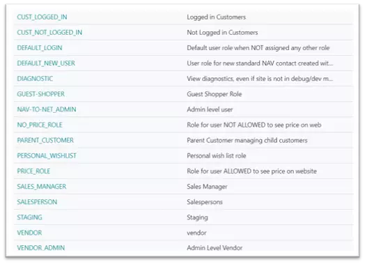Viewport: 365px width, 264px height.
Task: Open the PARENT_CUSTOMER role entry
Action: [x=45, y=140]
